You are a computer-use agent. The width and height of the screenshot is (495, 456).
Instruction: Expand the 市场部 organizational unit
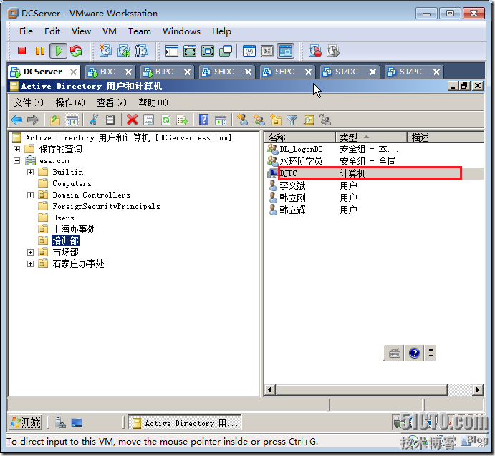[30, 252]
